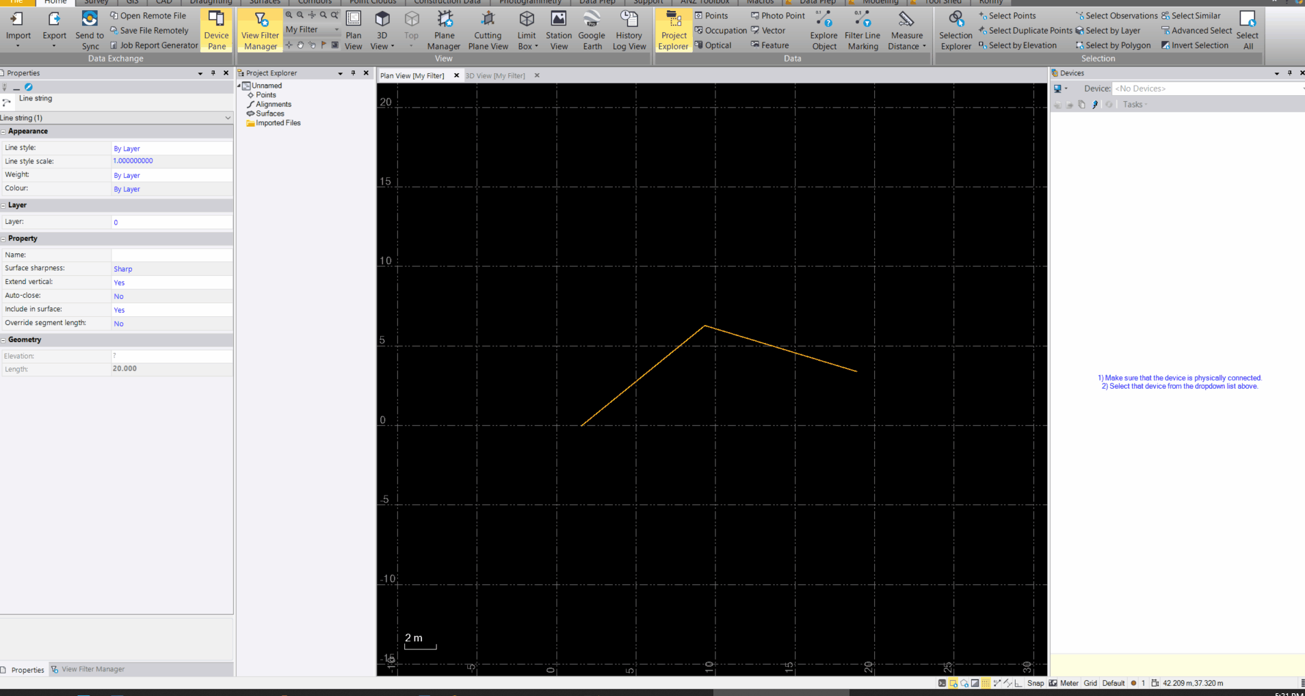Viewport: 1305px width, 696px height.
Task: Switch to the 3D View tab
Action: (x=495, y=75)
